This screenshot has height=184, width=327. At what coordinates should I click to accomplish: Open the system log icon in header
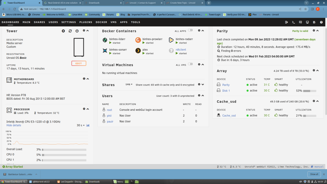pos(314,22)
